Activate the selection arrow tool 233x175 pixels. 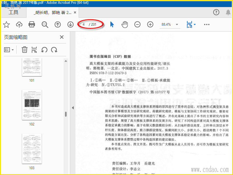[112, 24]
